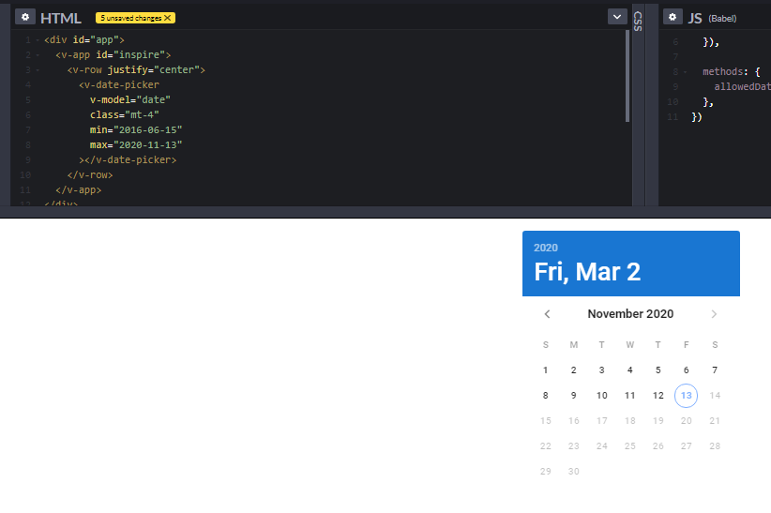The width and height of the screenshot is (771, 513).
Task: Select November 12 in the calendar
Action: coord(658,396)
